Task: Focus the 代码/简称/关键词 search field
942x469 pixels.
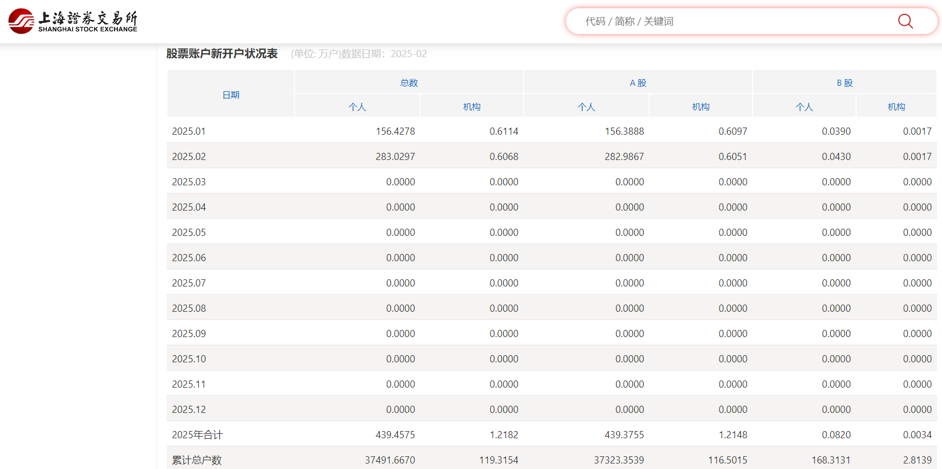Action: pyautogui.click(x=732, y=21)
